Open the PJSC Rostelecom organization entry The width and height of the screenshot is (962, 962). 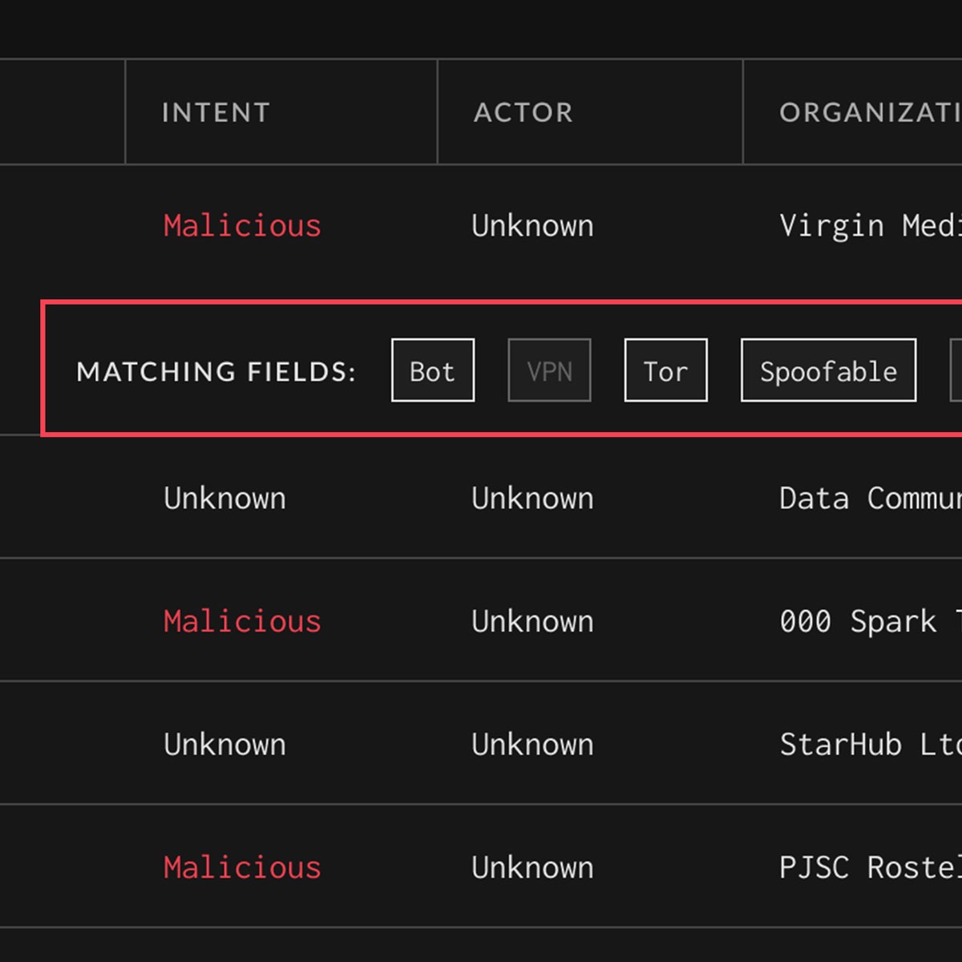(869, 867)
